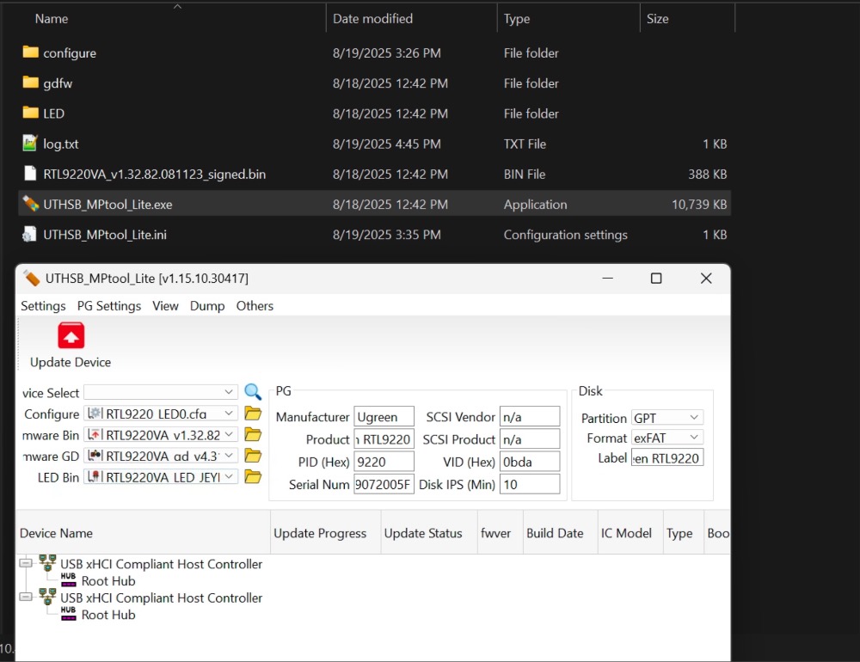Image resolution: width=860 pixels, height=662 pixels.
Task: Click the IC Model column header
Action: pos(630,532)
